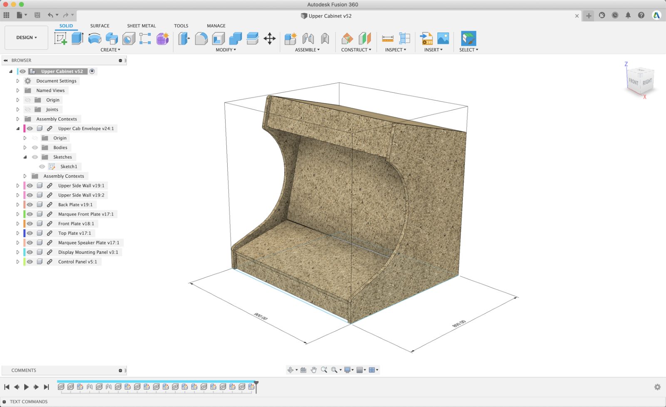Image resolution: width=666 pixels, height=407 pixels.
Task: Click the ViewCube in the corner
Action: [x=640, y=81]
